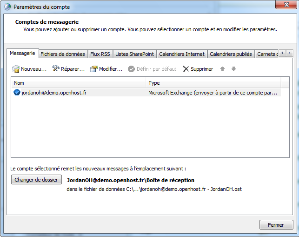
Task: Click the Modifier... label
Action: point(111,69)
